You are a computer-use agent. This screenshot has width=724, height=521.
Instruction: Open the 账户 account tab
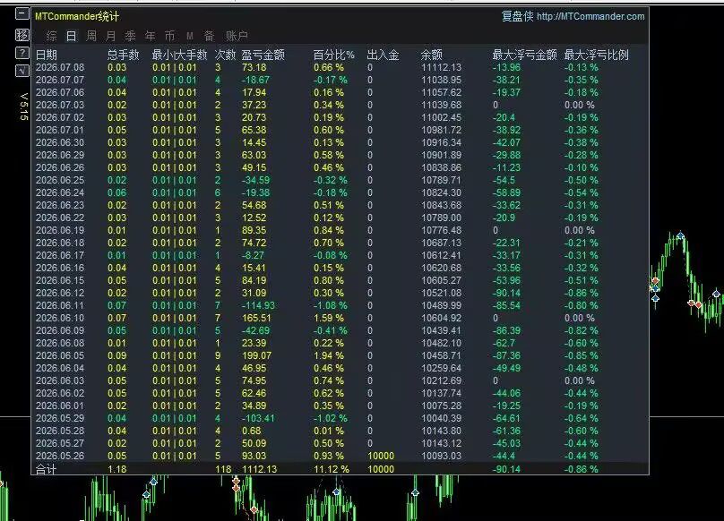(x=237, y=36)
